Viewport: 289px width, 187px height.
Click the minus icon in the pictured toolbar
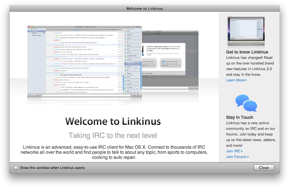(x=34, y=95)
